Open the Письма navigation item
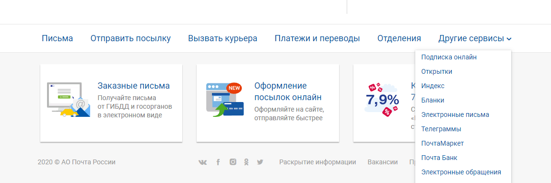551x183 pixels. 57,38
